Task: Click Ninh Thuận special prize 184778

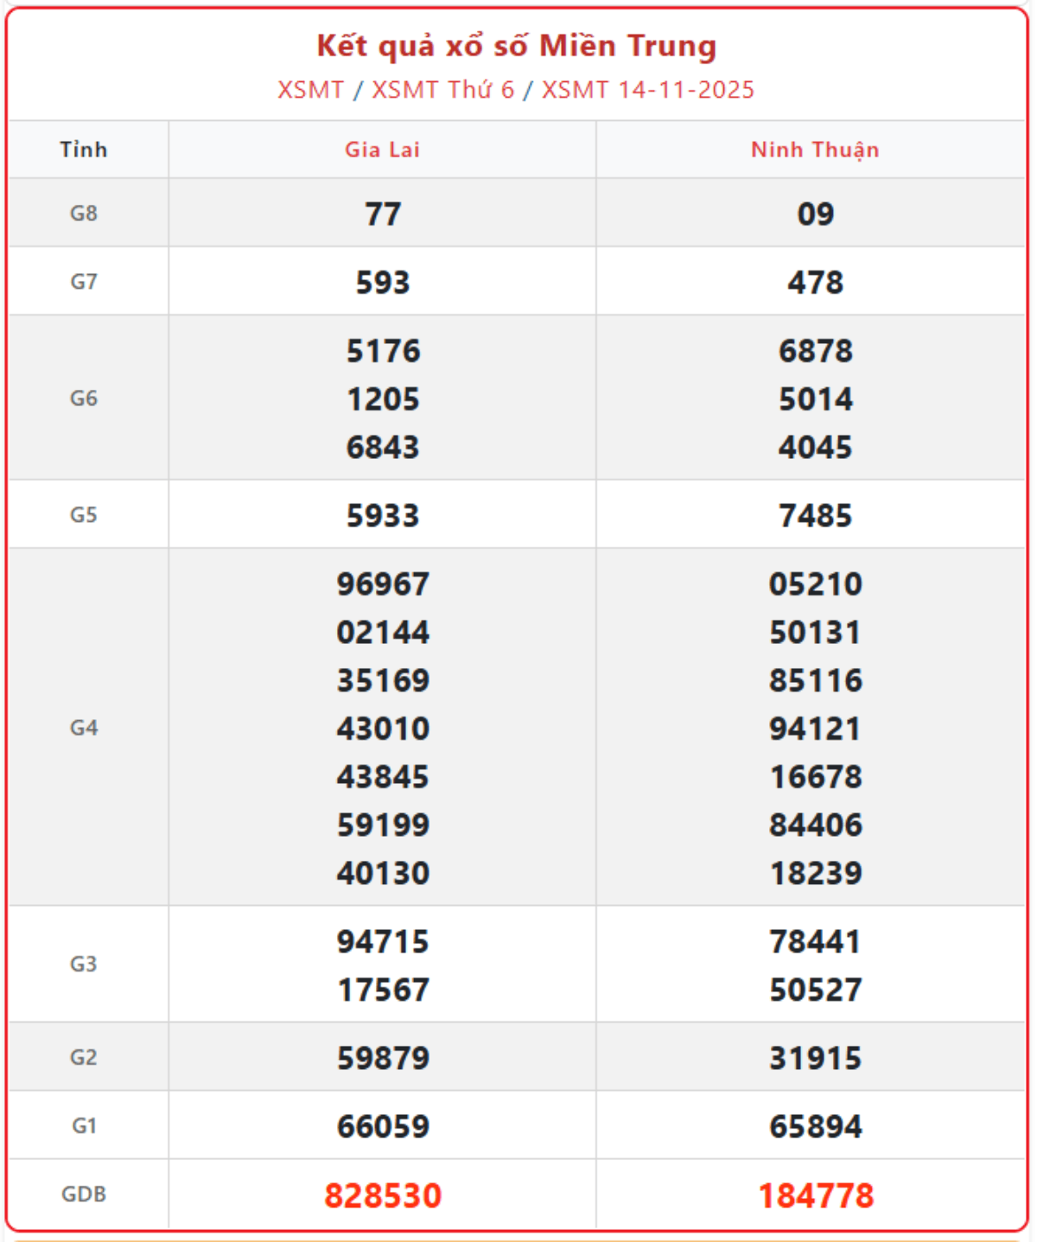Action: 816,1195
